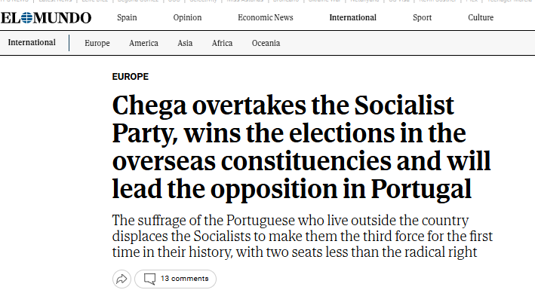
Task: Go to Economic News section
Action: coord(266,17)
